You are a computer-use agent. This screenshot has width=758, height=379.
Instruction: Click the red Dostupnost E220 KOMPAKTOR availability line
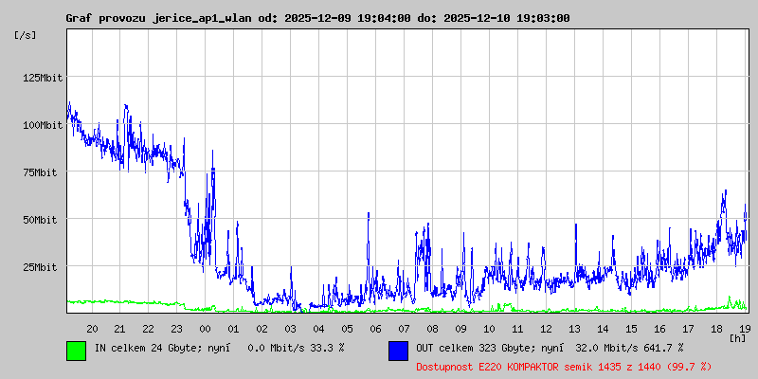pyautogui.click(x=564, y=367)
